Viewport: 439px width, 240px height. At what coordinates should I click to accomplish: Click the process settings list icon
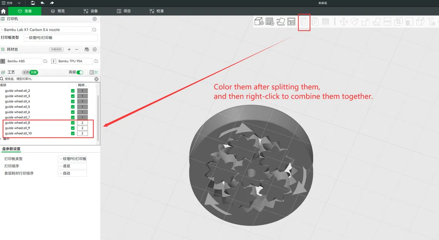[x=92, y=72]
